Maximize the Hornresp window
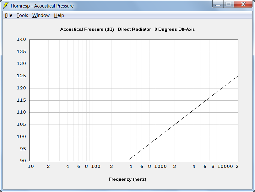This screenshot has height=192, width=255. [x=229, y=4]
